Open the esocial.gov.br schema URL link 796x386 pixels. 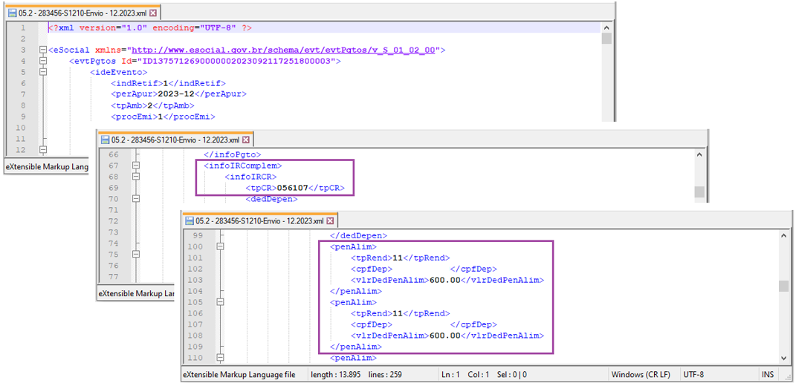coord(283,50)
